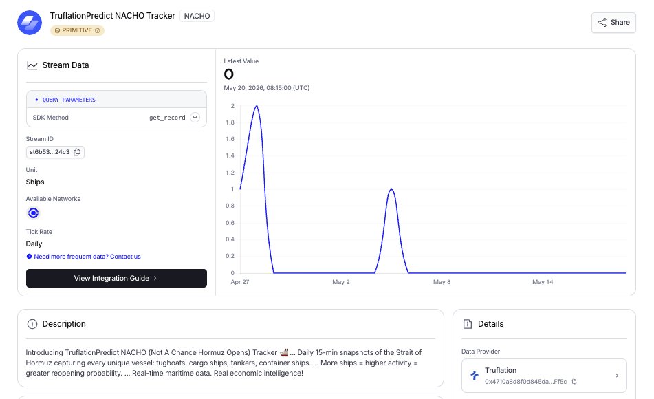Click the Tick Rate value Daily
The width and height of the screenshot is (654, 399).
tap(34, 244)
